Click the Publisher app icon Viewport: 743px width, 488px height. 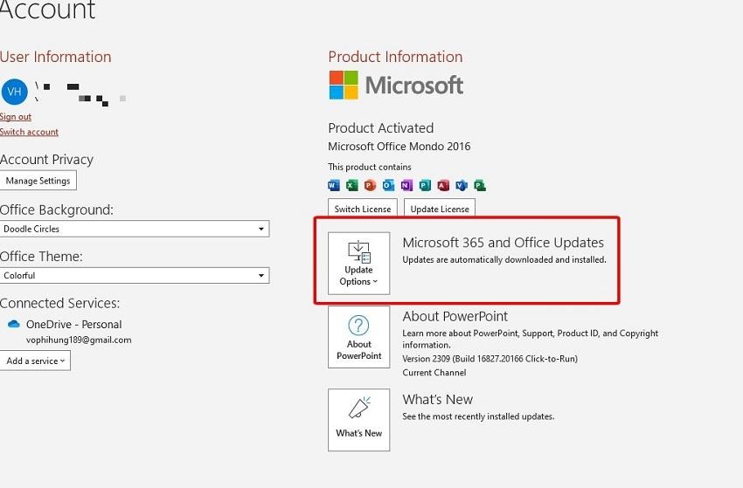[x=425, y=185]
